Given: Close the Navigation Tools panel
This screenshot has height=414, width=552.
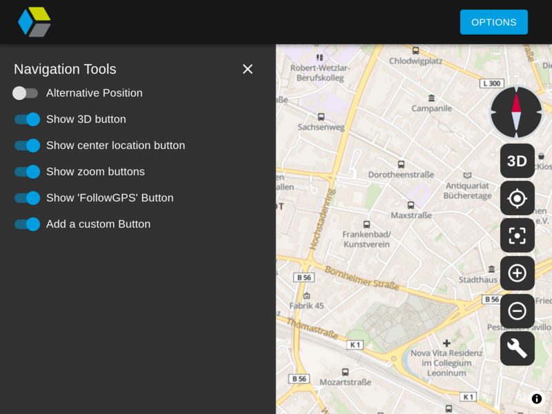Looking at the screenshot, I should 248,69.
